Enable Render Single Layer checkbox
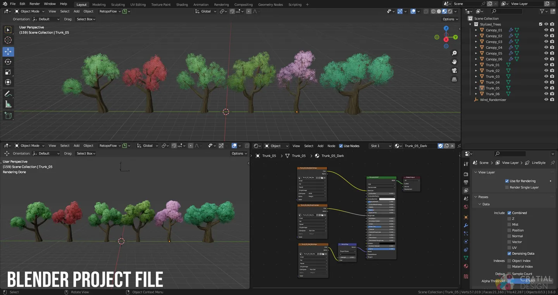The width and height of the screenshot is (558, 295). click(x=507, y=188)
